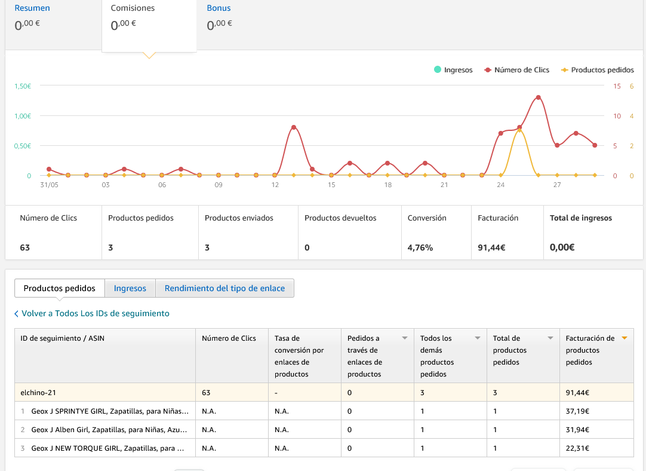This screenshot has width=646, height=471.
Task: Sort by Total de productos pedidos arrow
Action: [550, 338]
